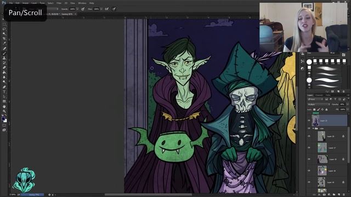Image resolution: width=351 pixels, height=197 pixels.
Task: Select the Healing Brush tool
Action: point(4,48)
